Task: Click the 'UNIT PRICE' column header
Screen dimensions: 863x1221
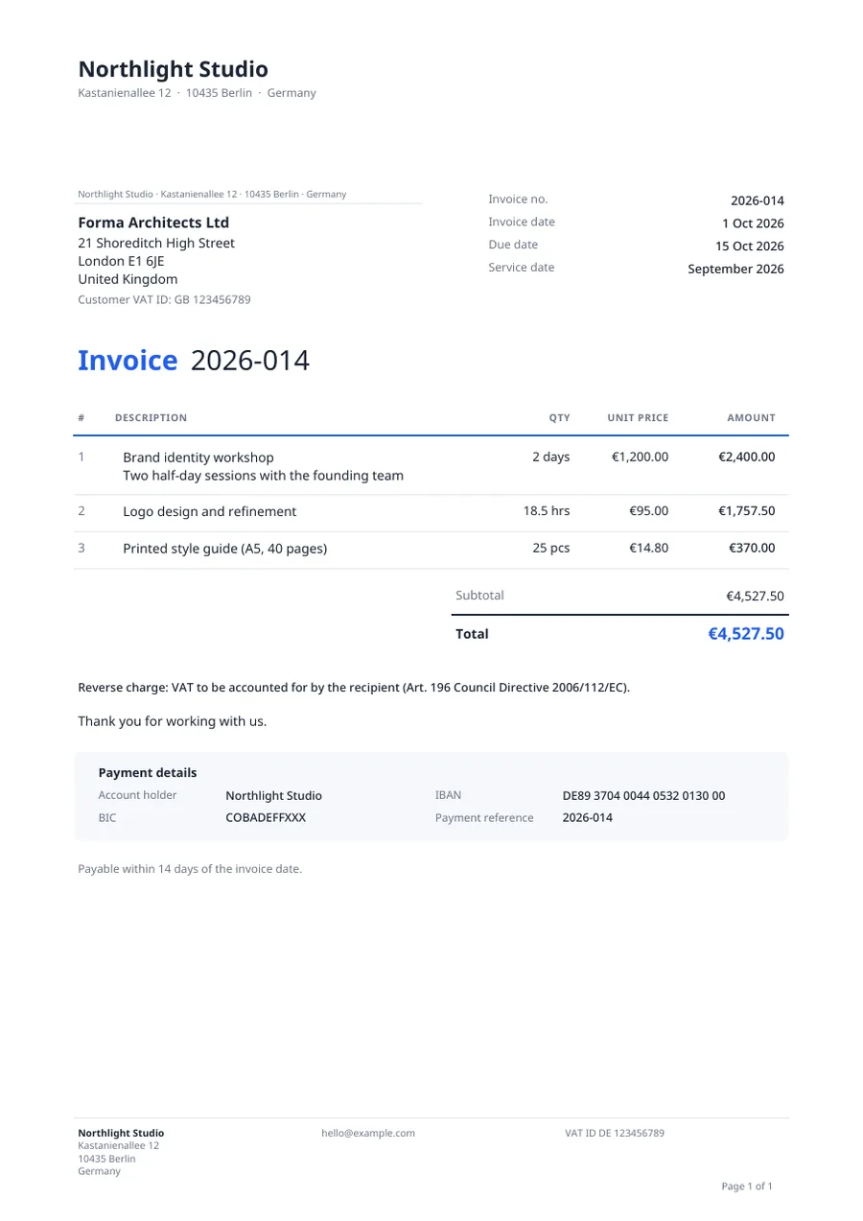Action: [x=638, y=418]
